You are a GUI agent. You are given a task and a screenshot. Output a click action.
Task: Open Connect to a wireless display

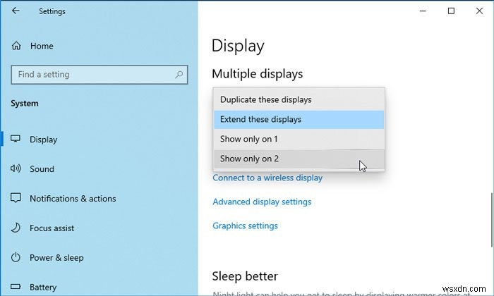tap(267, 178)
